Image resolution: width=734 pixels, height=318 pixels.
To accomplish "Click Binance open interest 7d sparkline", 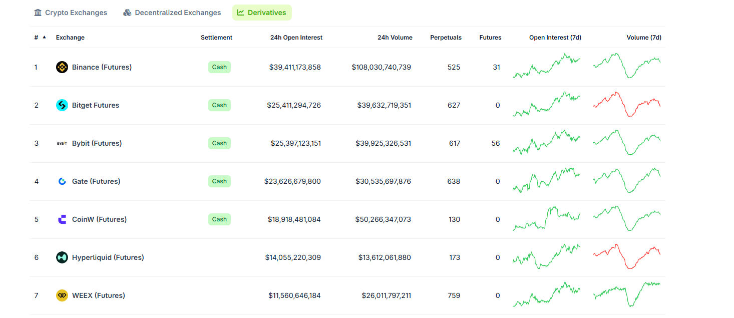I will coord(546,66).
